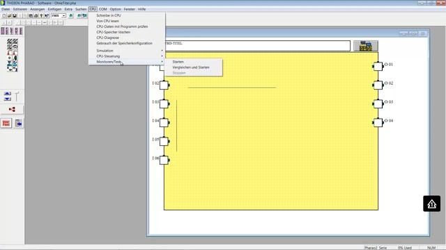Click the NUM status bar indicator
This screenshot has height=250, width=446.
click(431, 248)
